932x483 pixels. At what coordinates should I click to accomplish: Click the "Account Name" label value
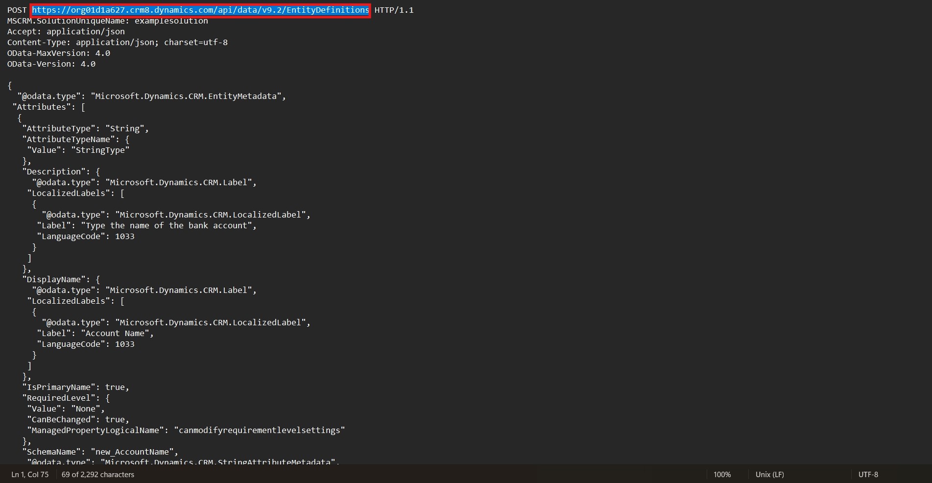[x=117, y=333]
